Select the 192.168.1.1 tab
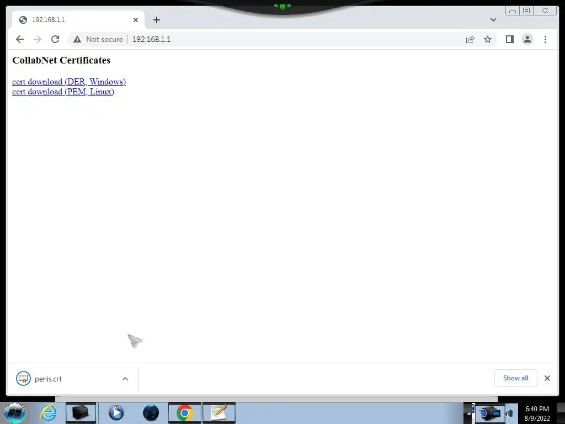The image size is (565, 424). pos(78,20)
